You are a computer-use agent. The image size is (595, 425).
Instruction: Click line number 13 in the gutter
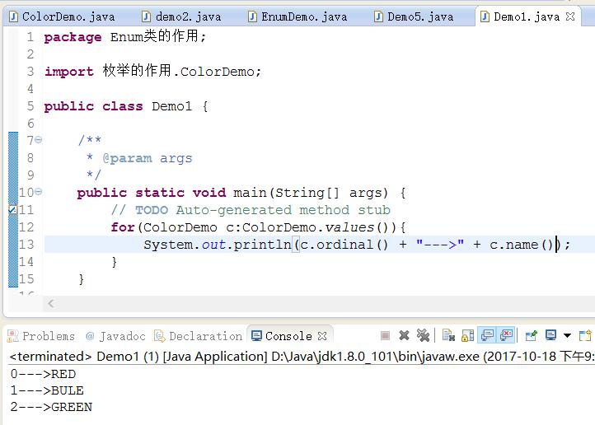click(x=26, y=245)
